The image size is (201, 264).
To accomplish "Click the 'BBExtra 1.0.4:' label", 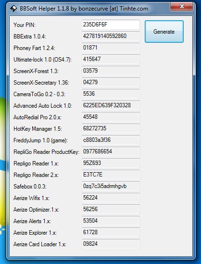I will pos(30,37).
